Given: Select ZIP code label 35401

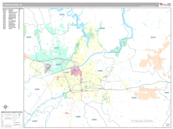Looking at the screenshot, I should pos(37,89).
